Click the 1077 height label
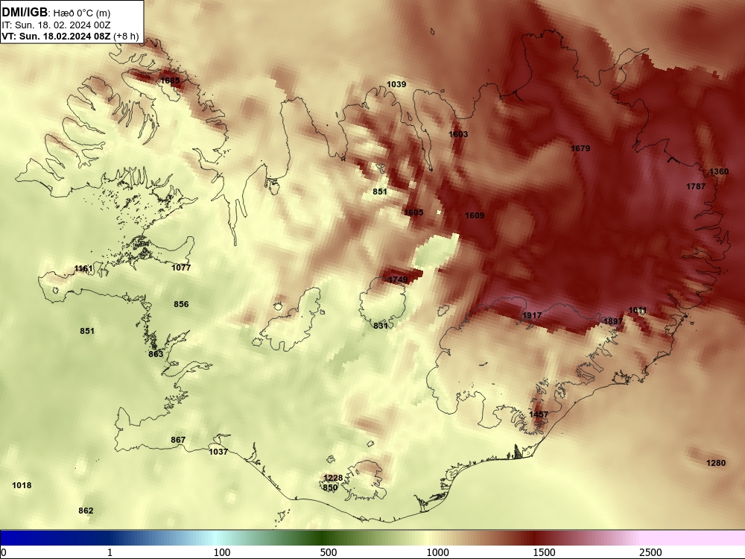Screen dimensions: 745x559 click(180, 268)
